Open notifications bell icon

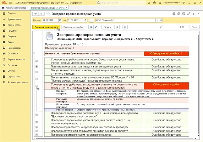[149, 2]
